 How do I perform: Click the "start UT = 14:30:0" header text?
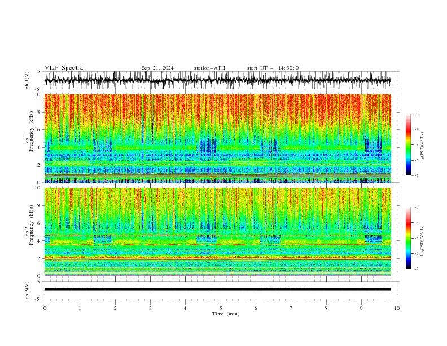(x=273, y=68)
